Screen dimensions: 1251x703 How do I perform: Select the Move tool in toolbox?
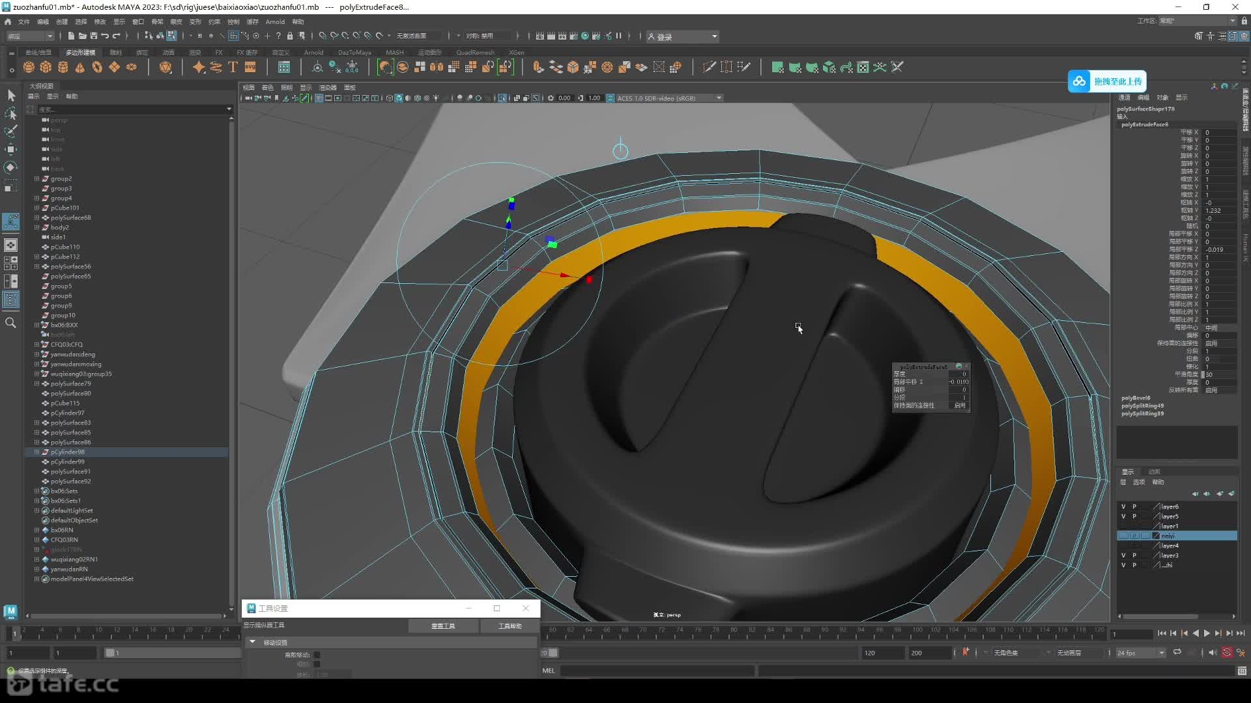click(x=11, y=149)
